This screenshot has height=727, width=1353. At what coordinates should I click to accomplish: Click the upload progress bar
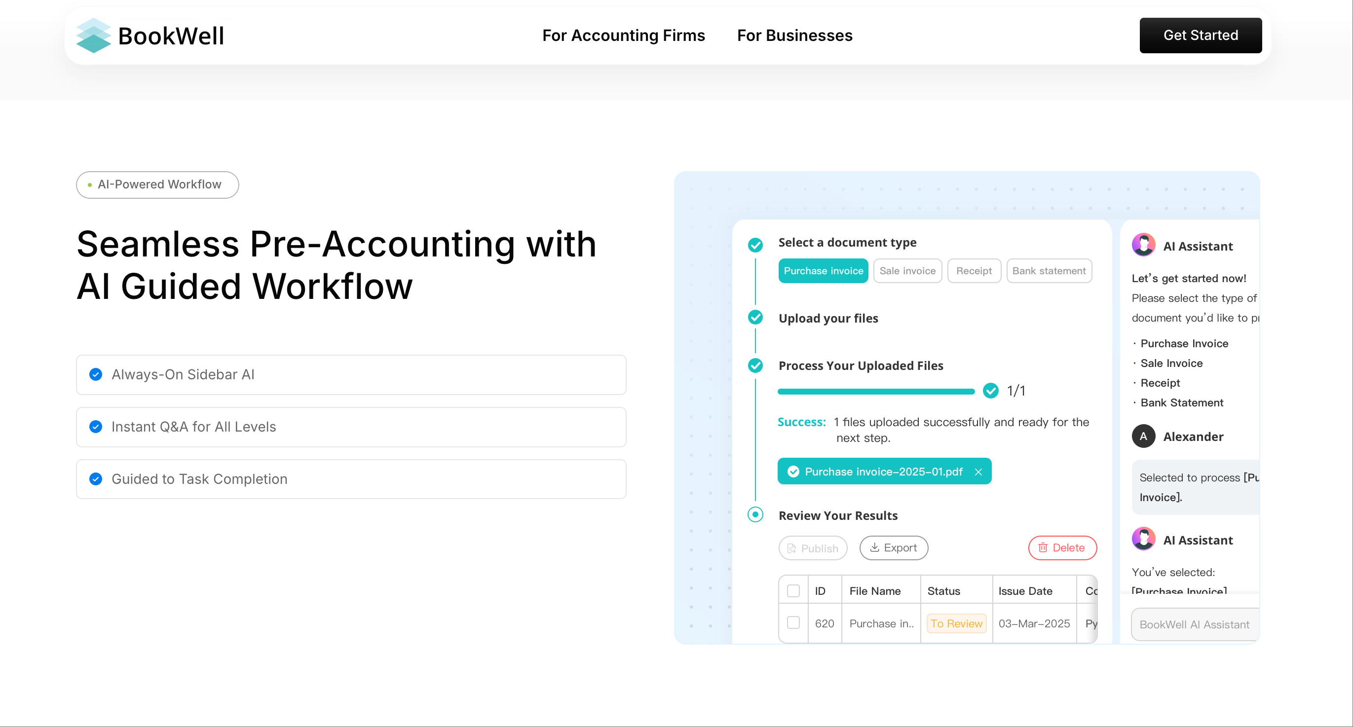click(876, 392)
